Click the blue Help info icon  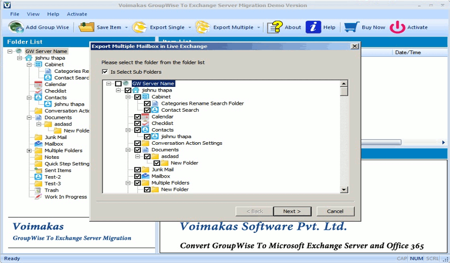313,27
